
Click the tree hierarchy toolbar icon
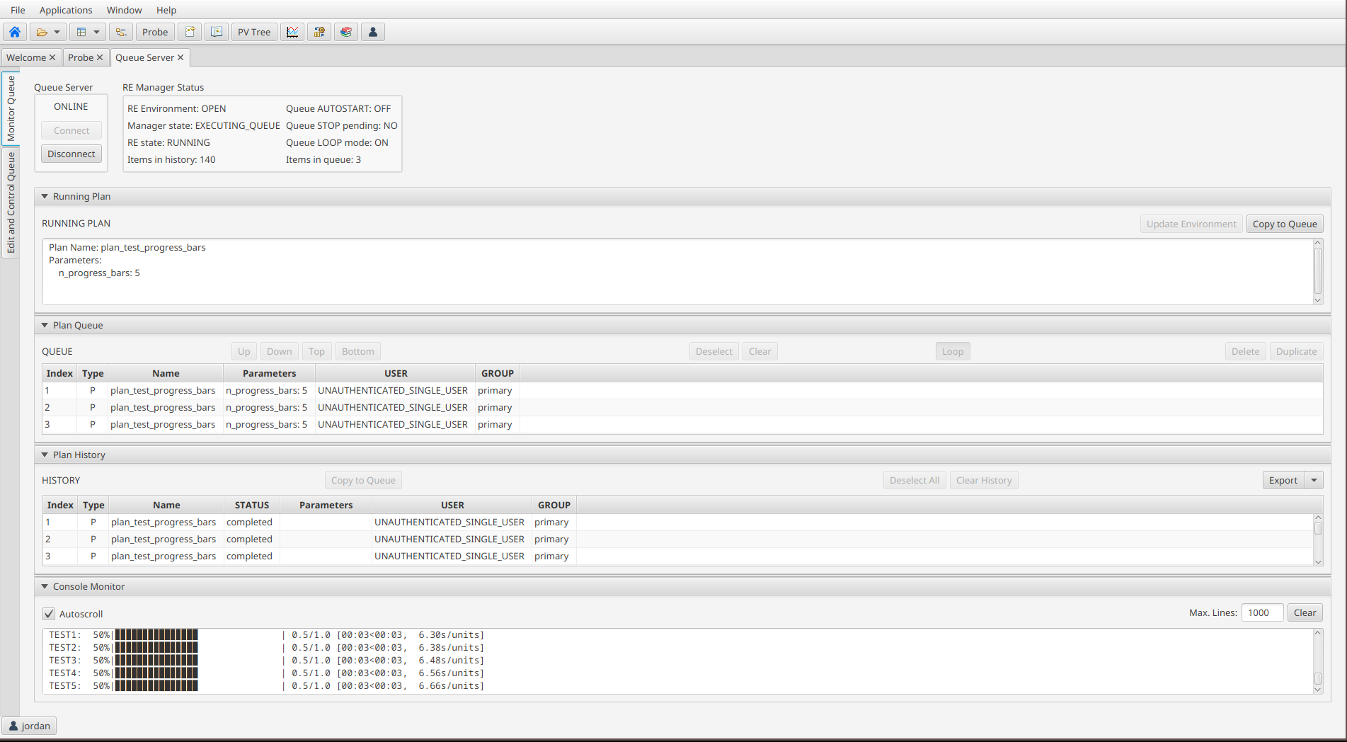(x=120, y=31)
